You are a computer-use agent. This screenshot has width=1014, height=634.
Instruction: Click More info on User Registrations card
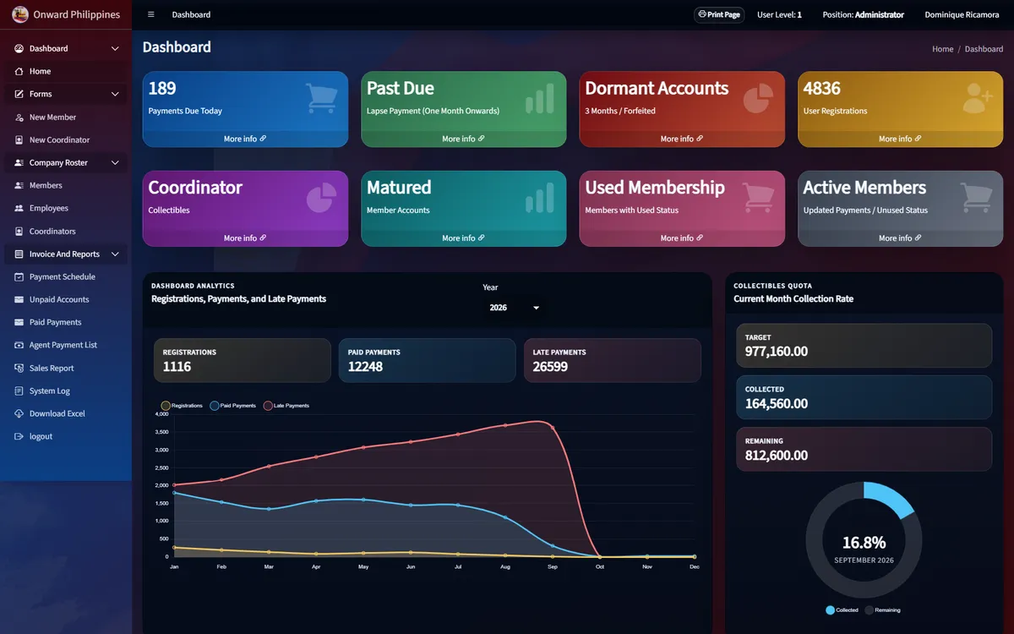pos(900,139)
